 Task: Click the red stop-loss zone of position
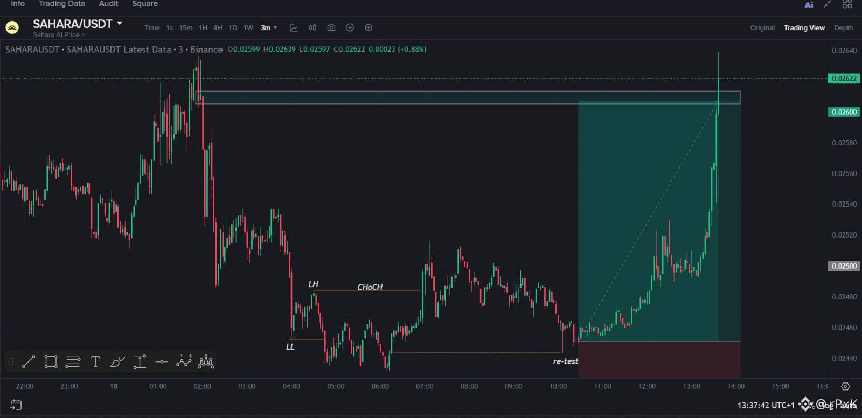pyautogui.click(x=659, y=359)
